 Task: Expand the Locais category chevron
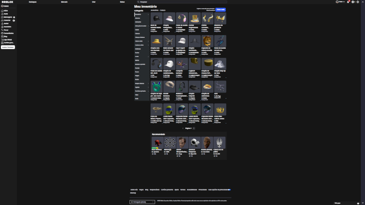(x=148, y=56)
